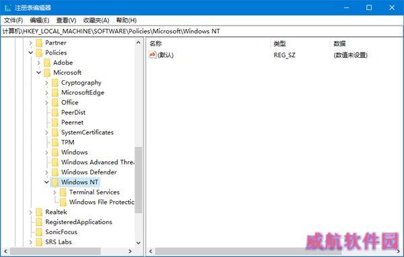Select the (默认) string value icon
Viewport: 404px width, 257px height.
pyautogui.click(x=153, y=55)
